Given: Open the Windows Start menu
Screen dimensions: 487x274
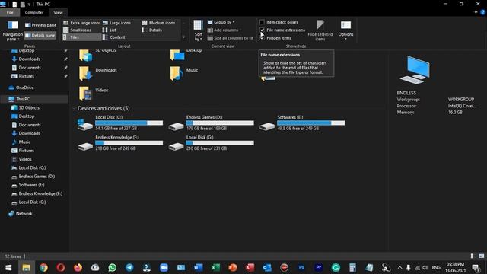Looking at the screenshot, I should click(x=8, y=267).
